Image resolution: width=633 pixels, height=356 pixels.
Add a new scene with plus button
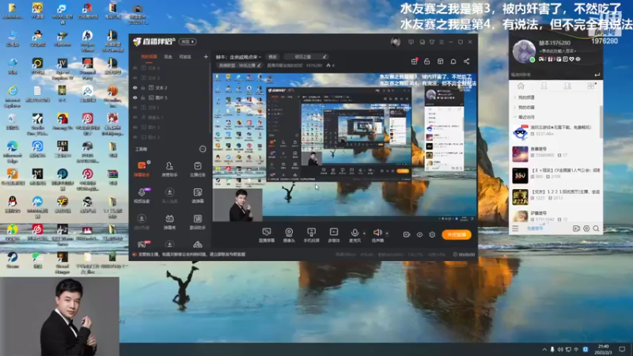(206, 57)
